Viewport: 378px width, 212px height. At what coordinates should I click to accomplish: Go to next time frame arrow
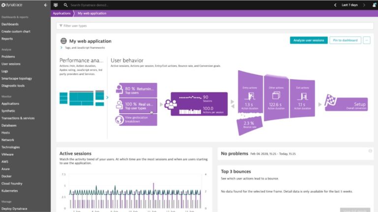364,5
